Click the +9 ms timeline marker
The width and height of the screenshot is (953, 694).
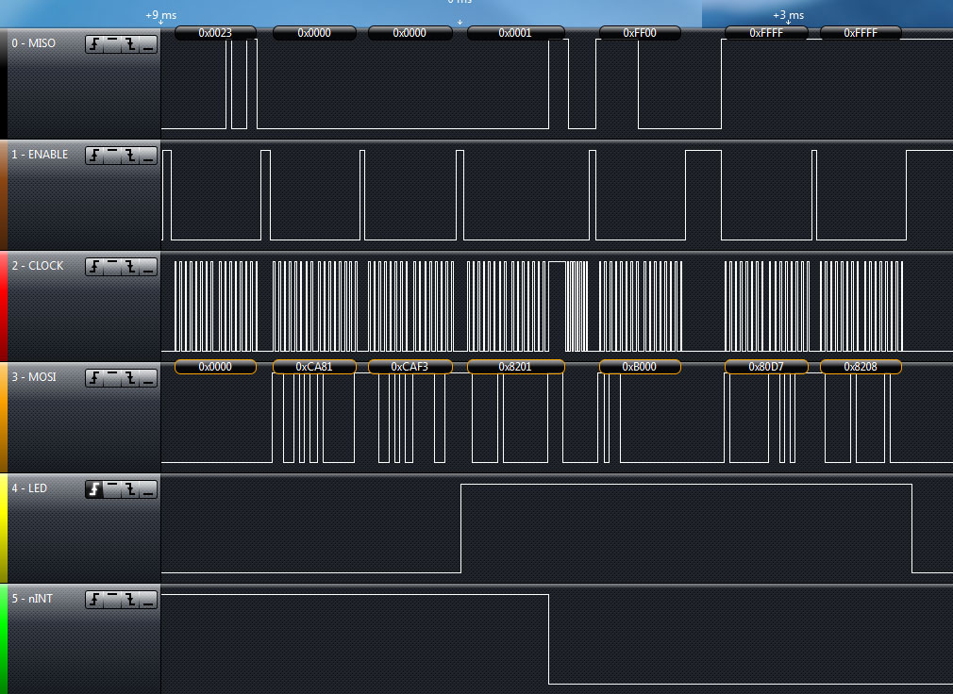point(161,15)
